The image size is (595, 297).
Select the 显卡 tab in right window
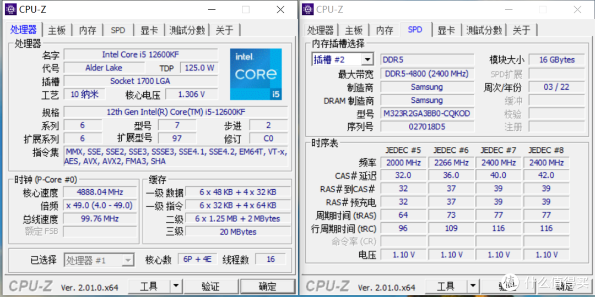[x=446, y=30]
